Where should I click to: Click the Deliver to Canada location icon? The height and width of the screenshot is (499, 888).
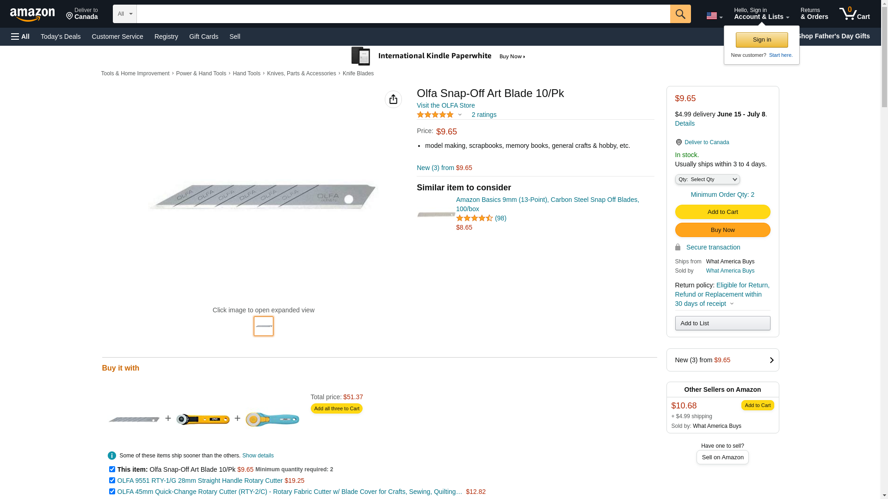(678, 142)
